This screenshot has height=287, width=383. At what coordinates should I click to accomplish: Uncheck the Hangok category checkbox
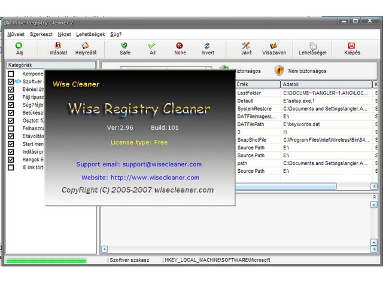pos(11,160)
